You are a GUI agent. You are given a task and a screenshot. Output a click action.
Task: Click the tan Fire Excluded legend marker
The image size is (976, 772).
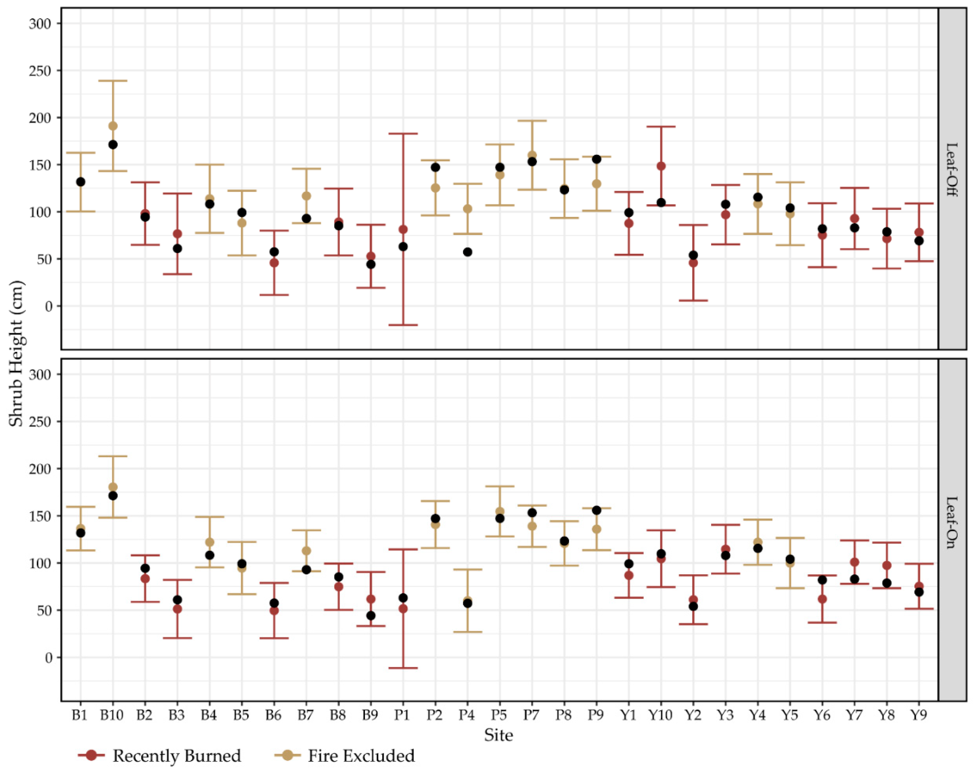[287, 755]
